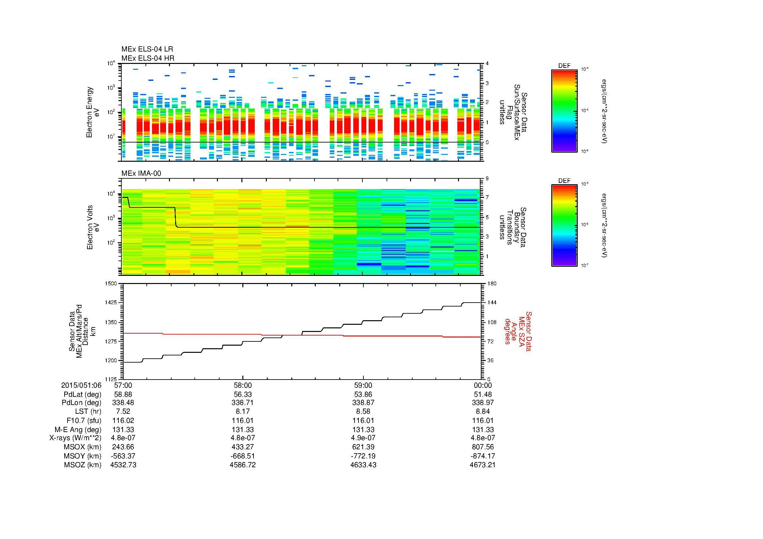Image resolution: width=763 pixels, height=539 pixels.
Task: Click PdLon value "338.48"
Action: click(x=123, y=402)
